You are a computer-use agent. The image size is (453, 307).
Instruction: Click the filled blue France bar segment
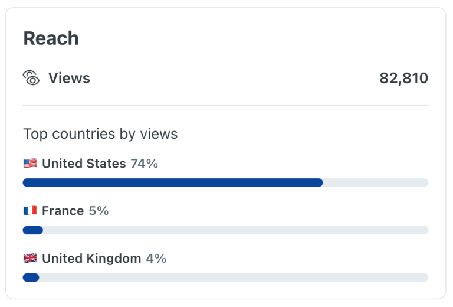pos(32,230)
